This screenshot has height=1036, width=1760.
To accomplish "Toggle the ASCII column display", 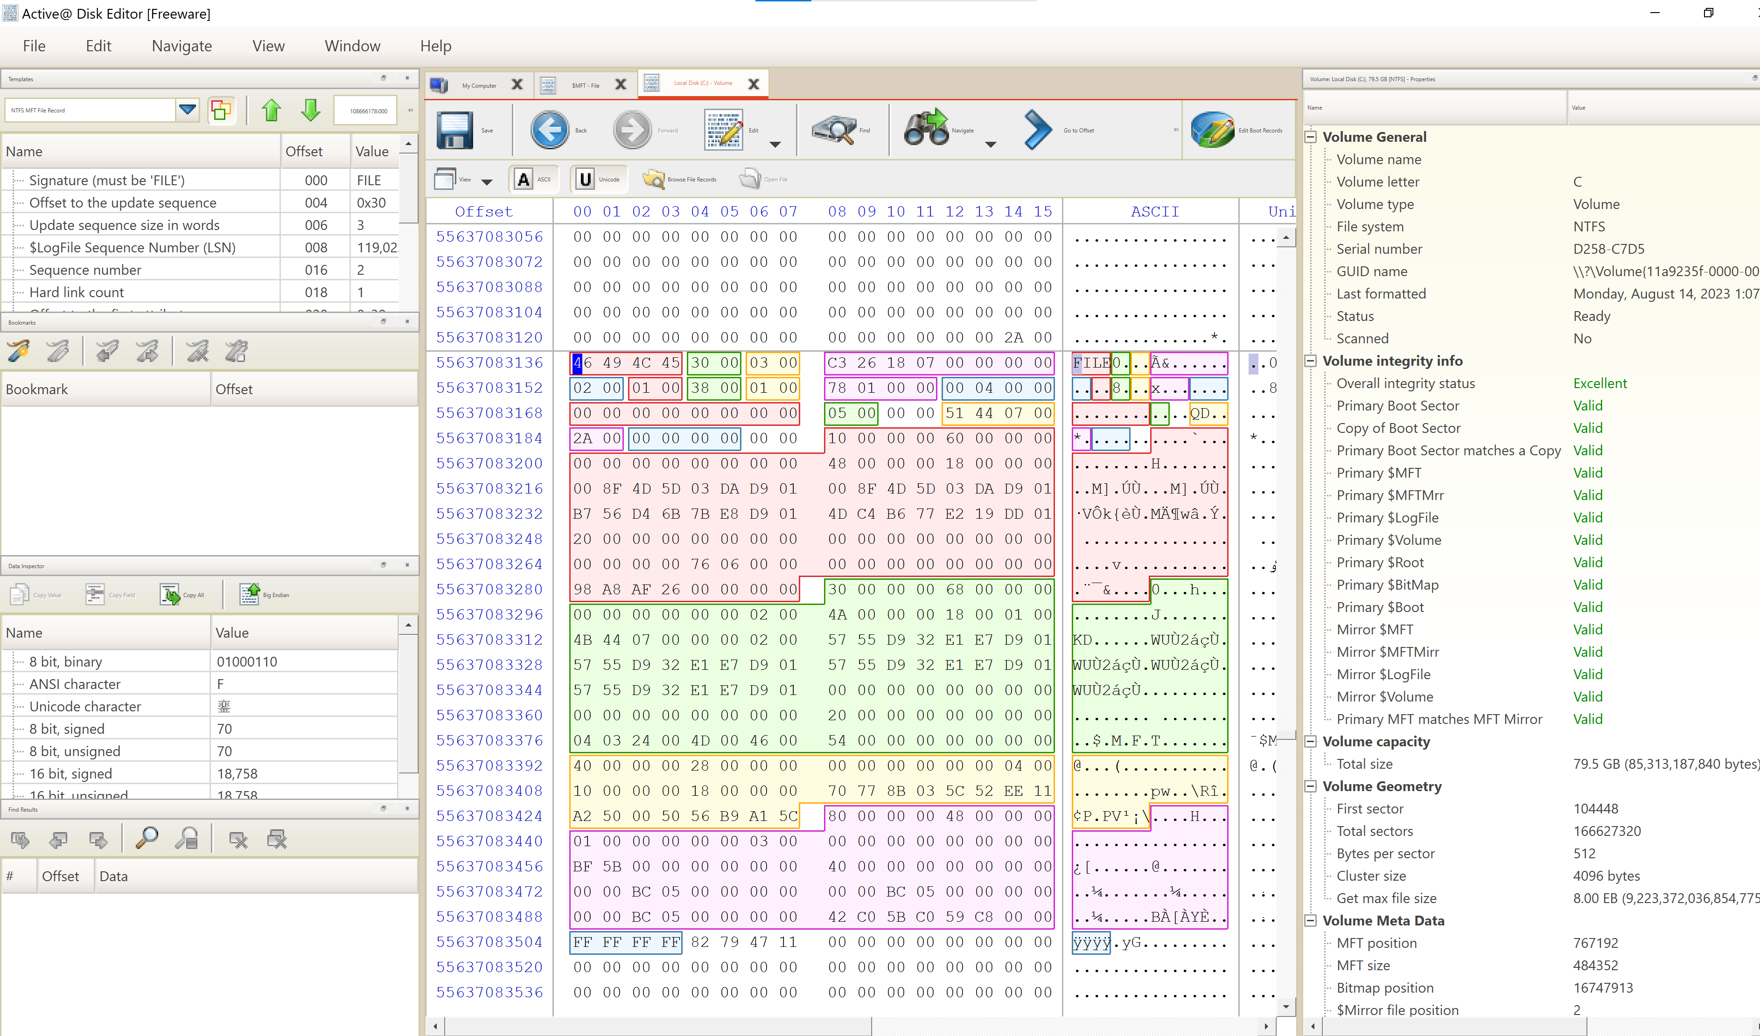I will [x=534, y=180].
